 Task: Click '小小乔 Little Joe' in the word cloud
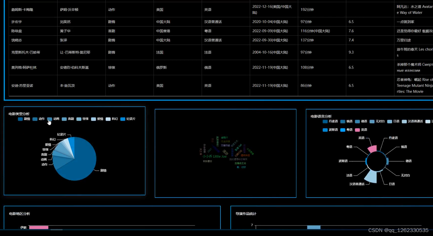(x=215, y=156)
